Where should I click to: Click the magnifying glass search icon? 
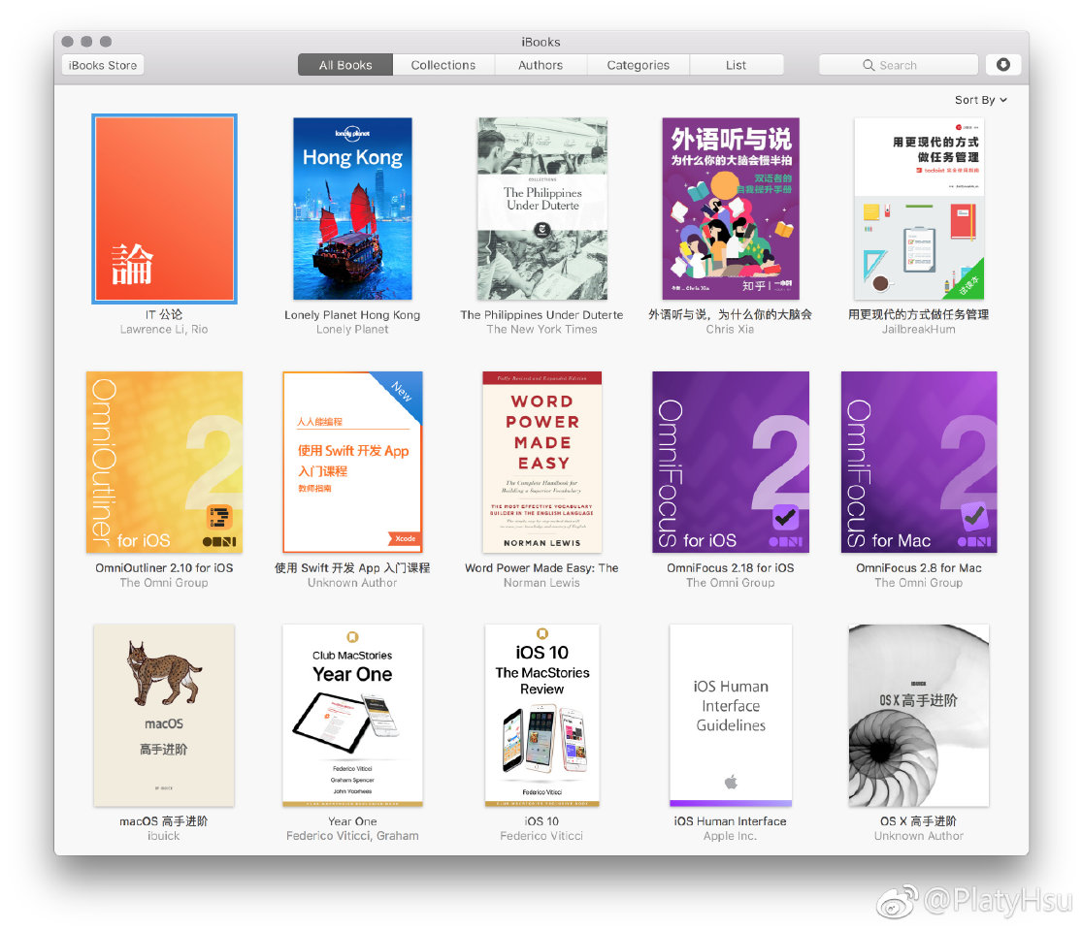(x=869, y=65)
